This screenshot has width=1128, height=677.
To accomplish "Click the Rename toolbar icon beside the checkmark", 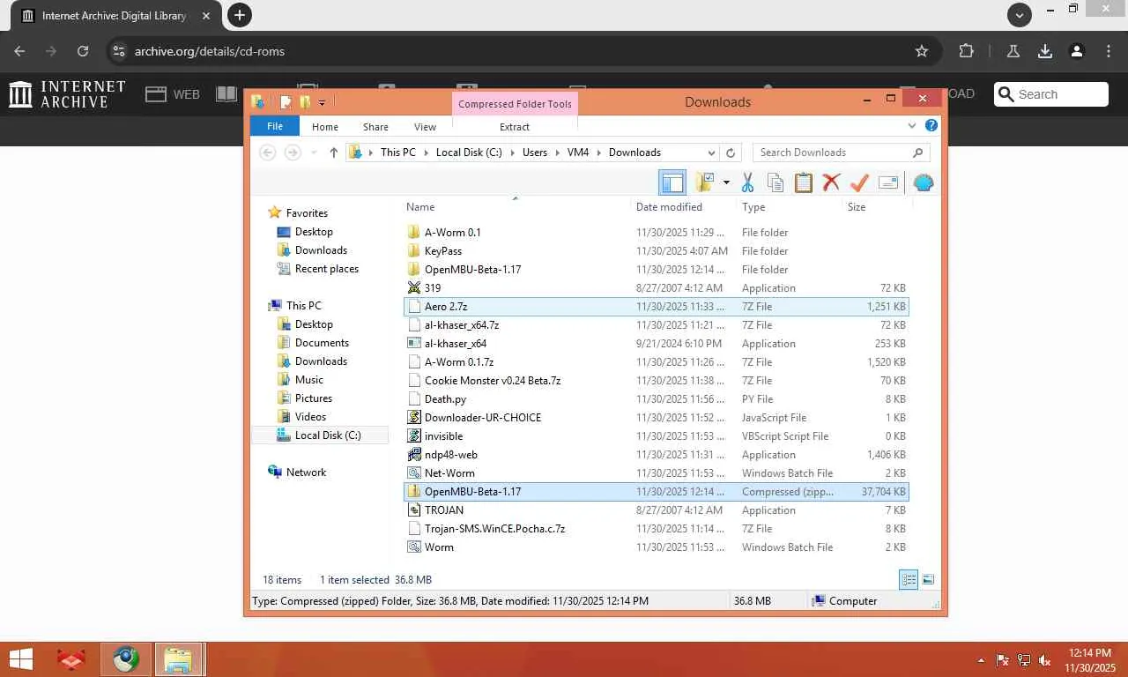I will pyautogui.click(x=888, y=182).
